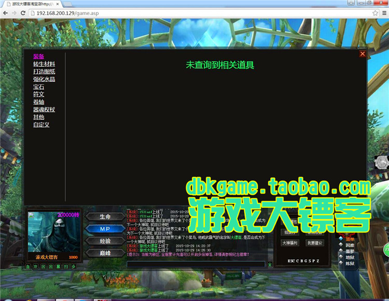Viewport: 389px width, 301px height.
Task: Click the blue MP bar button
Action: coord(105,229)
